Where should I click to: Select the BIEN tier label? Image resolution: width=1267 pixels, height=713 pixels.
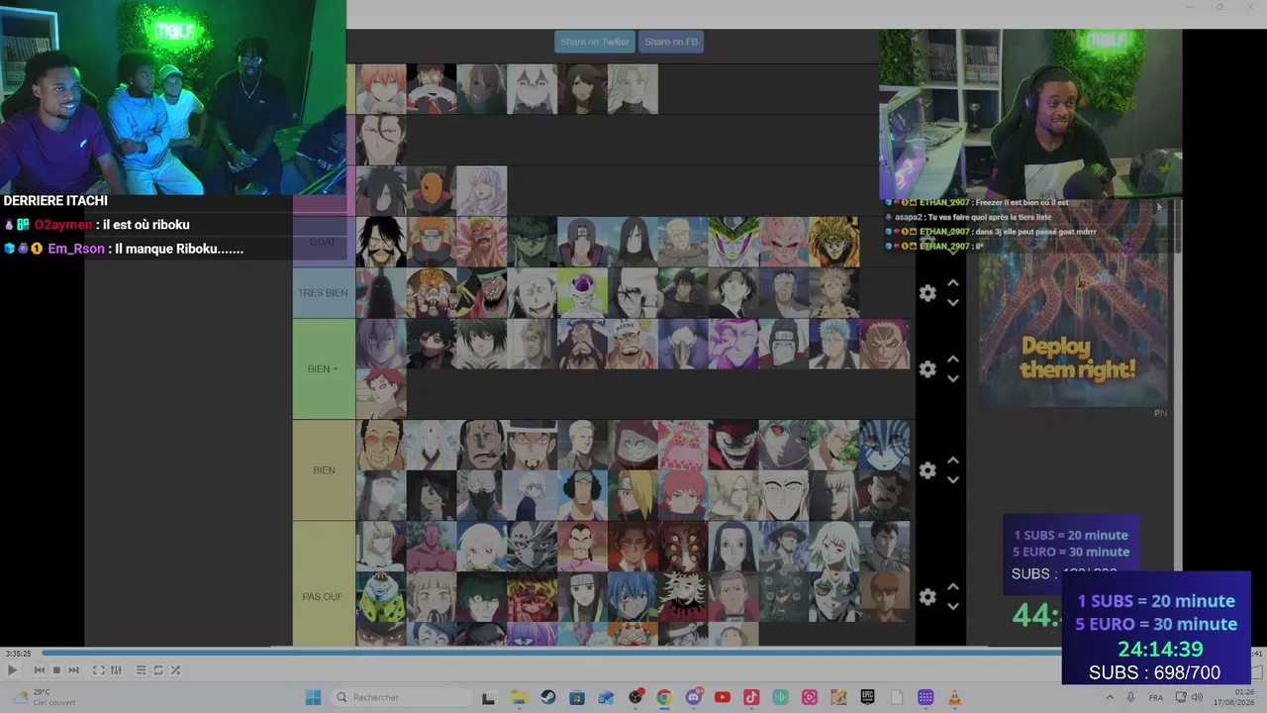click(x=324, y=470)
